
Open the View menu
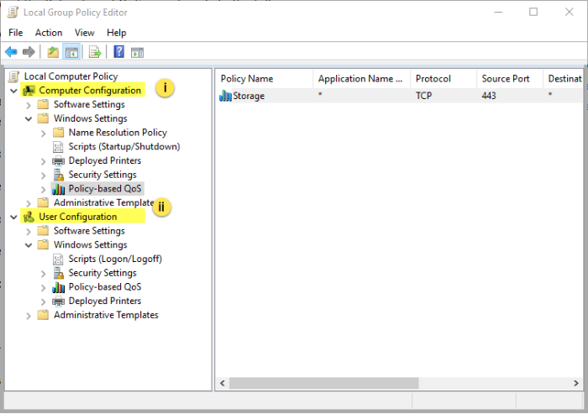[84, 33]
